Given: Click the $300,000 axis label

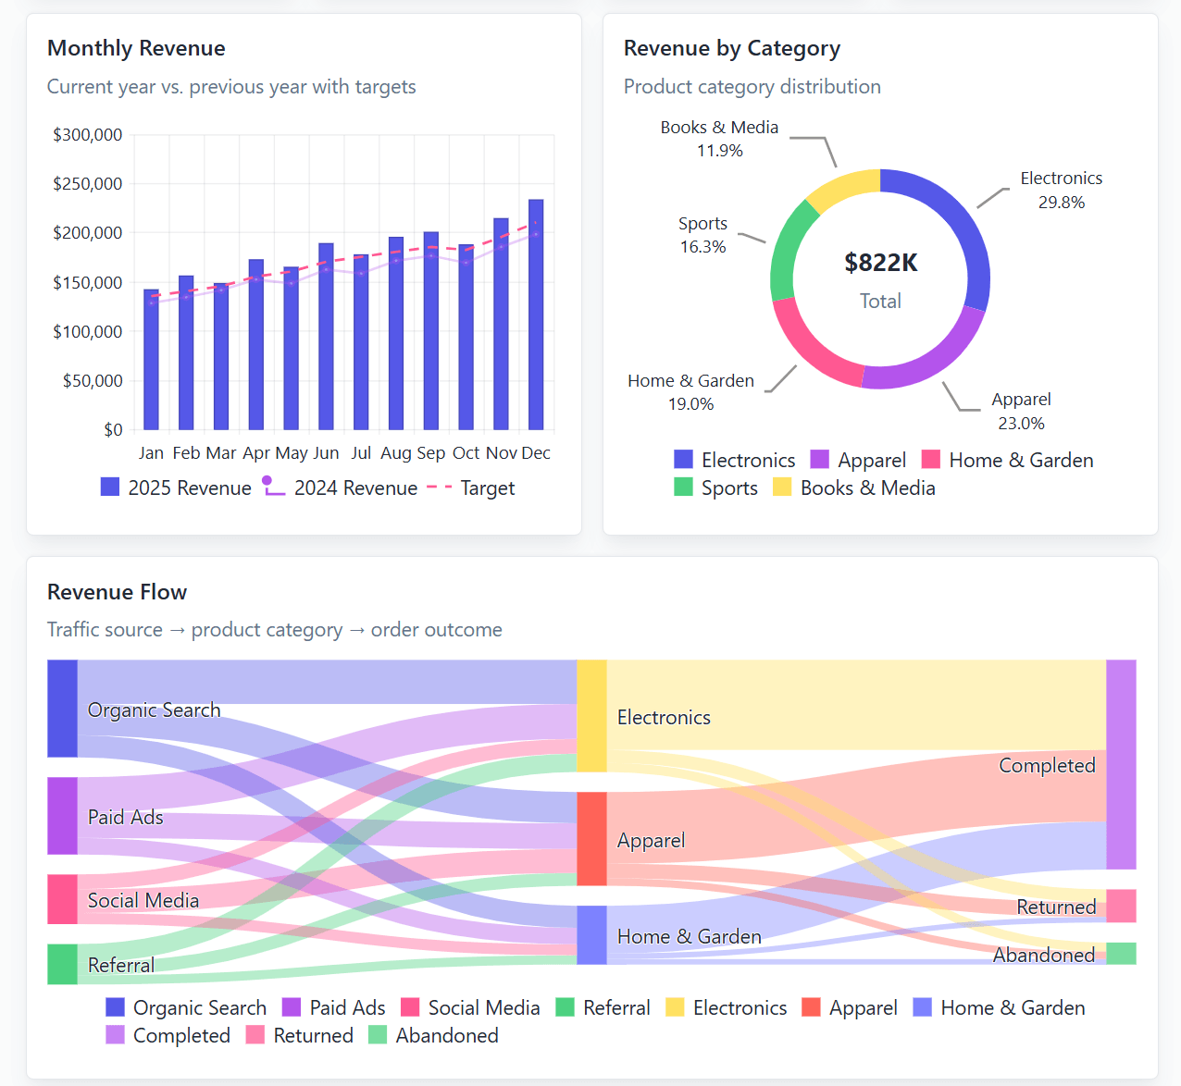Looking at the screenshot, I should (87, 135).
